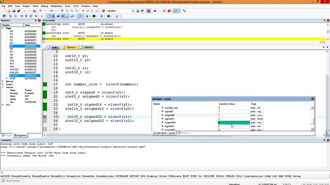
Task: Pin the Registers panel with pushpin
Action: pyautogui.click(x=36, y=20)
